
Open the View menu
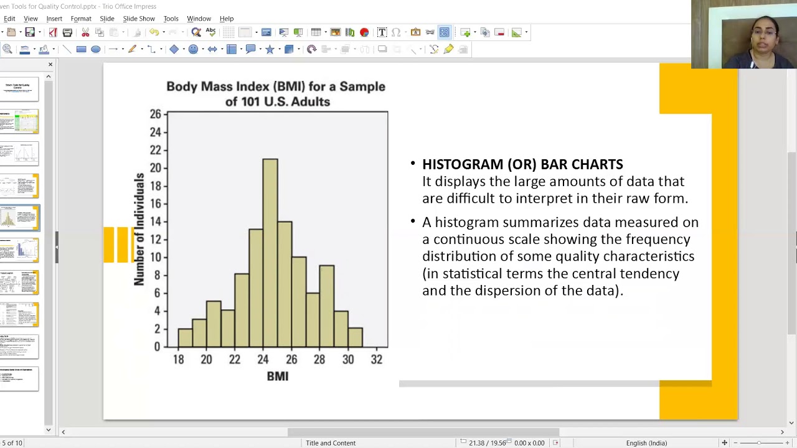31,19
